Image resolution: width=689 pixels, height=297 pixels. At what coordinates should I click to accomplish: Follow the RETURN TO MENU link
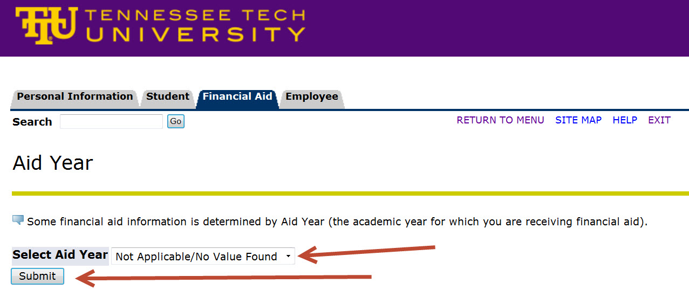(500, 120)
